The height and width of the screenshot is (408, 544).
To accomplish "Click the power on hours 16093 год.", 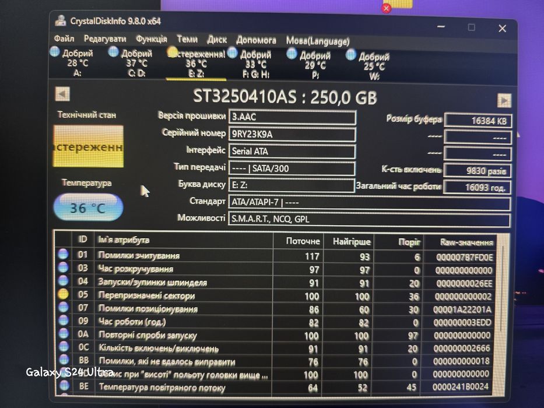I will tap(477, 187).
